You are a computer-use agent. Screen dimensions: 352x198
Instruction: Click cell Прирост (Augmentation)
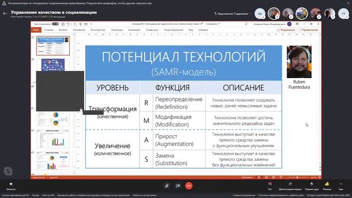click(x=179, y=140)
